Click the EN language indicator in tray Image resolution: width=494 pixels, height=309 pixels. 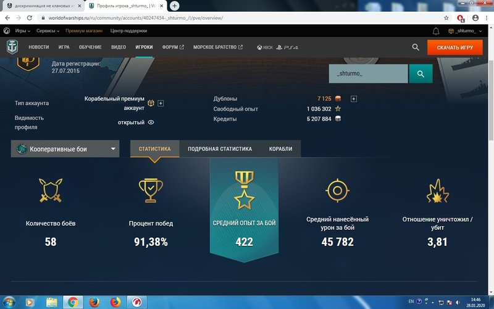(411, 302)
